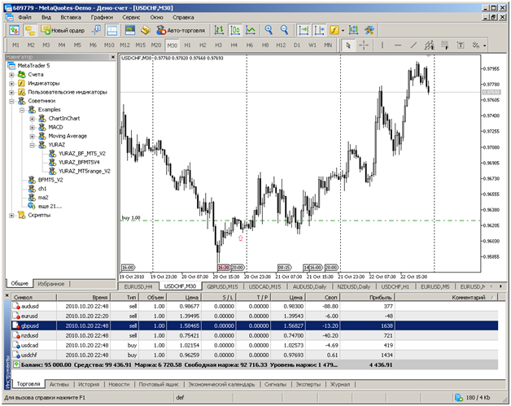
Task: Open the drawing objects dropdown arrow
Action: point(485,46)
